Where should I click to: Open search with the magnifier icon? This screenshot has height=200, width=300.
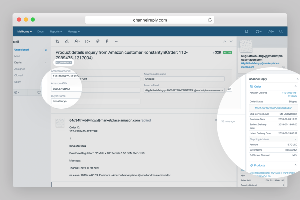pyautogui.click(x=281, y=31)
